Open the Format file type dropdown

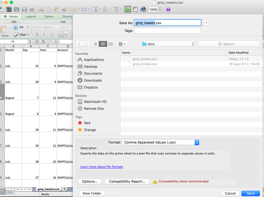[161, 142]
